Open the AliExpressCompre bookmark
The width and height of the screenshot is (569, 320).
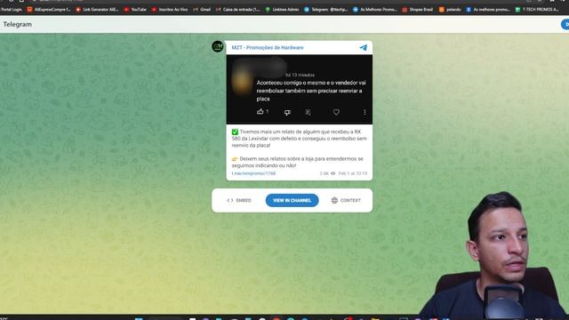coord(49,10)
